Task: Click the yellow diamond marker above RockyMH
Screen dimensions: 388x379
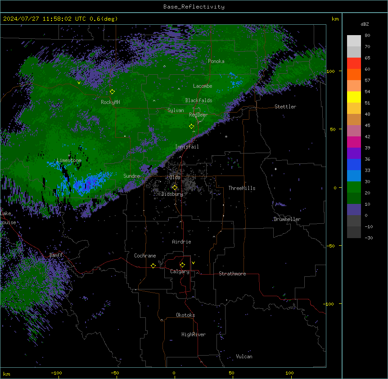Action: coord(112,92)
